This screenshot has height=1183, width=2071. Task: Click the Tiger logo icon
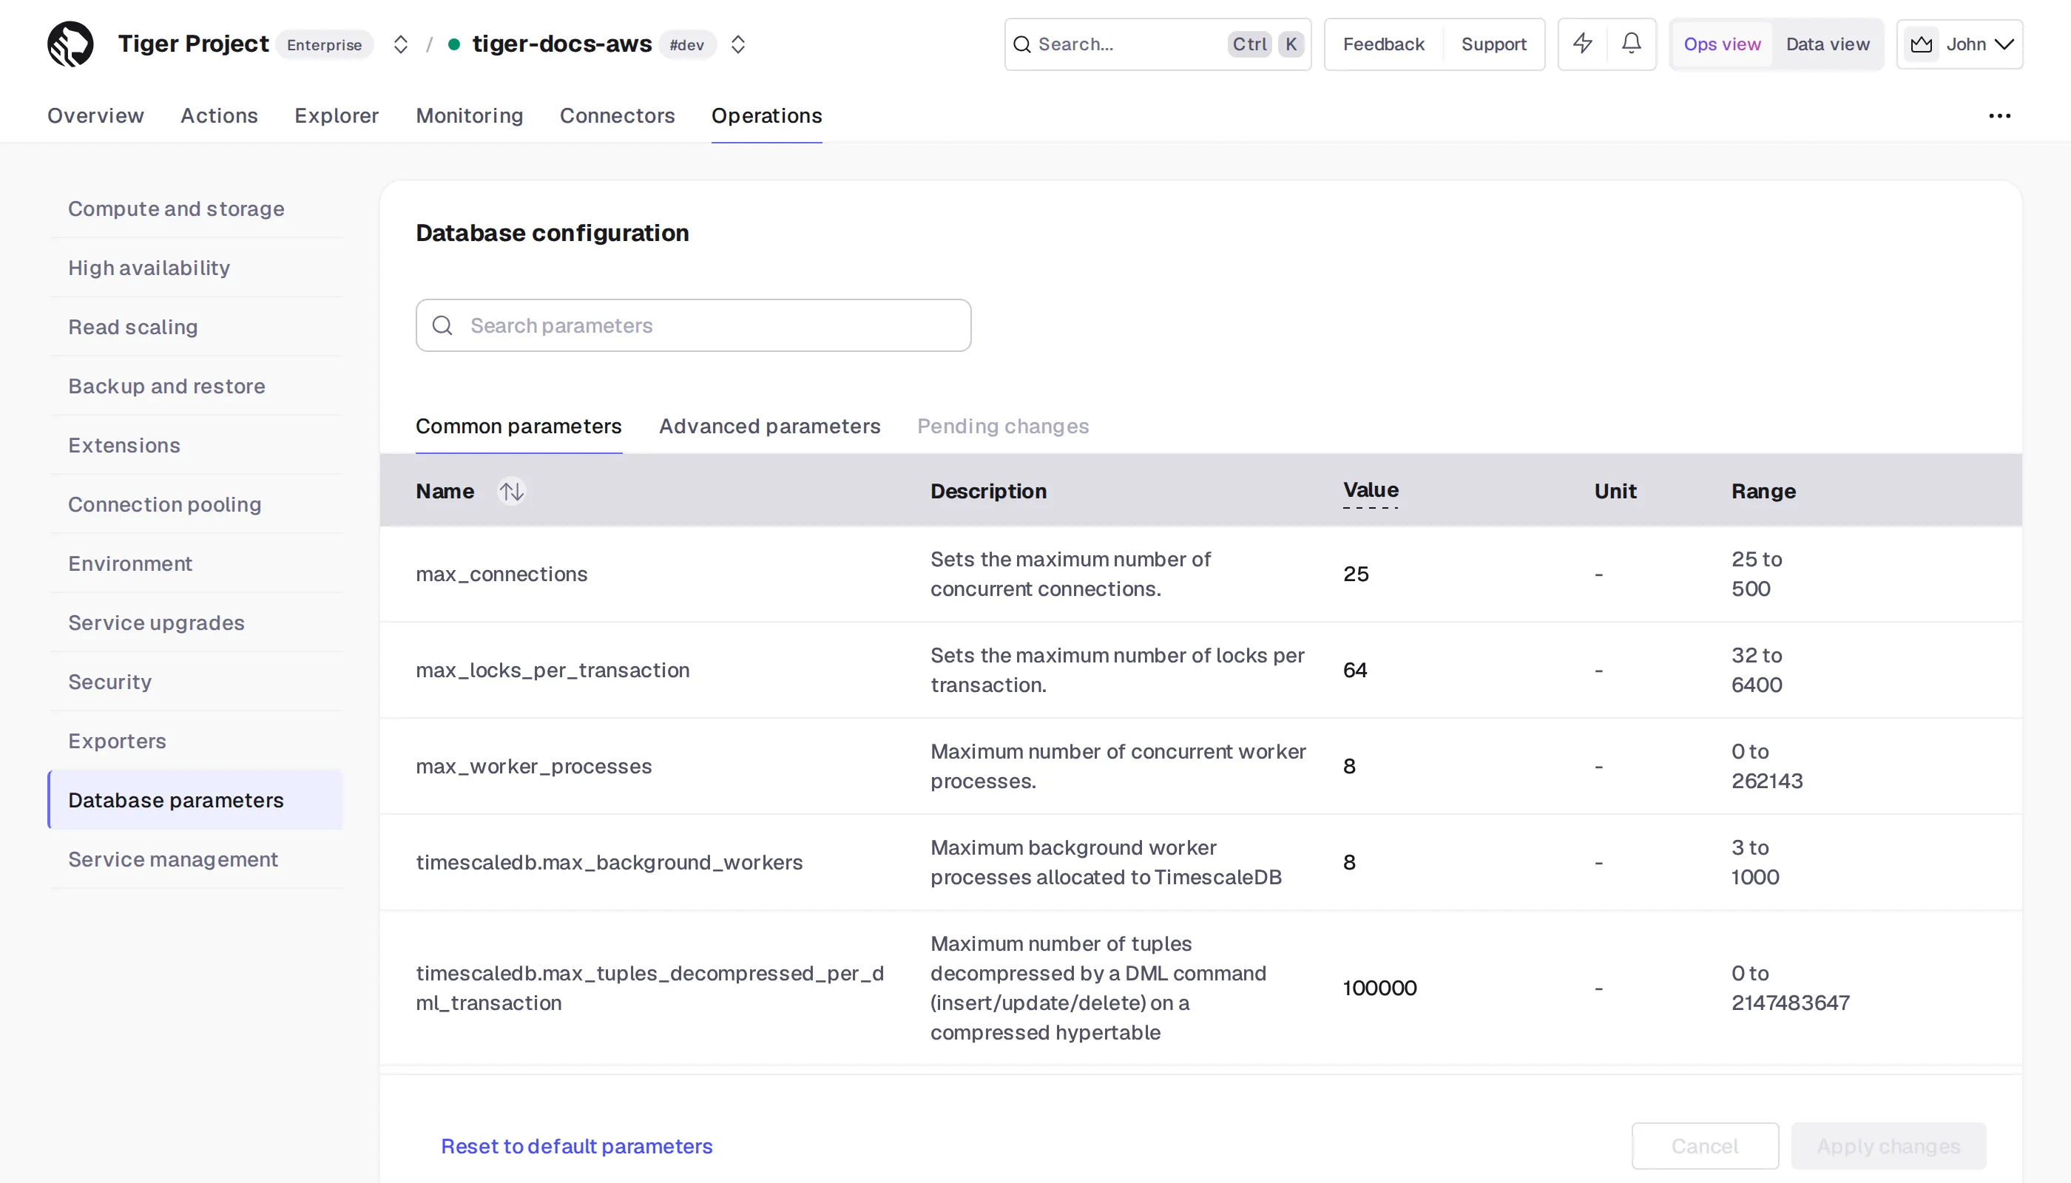(x=71, y=44)
